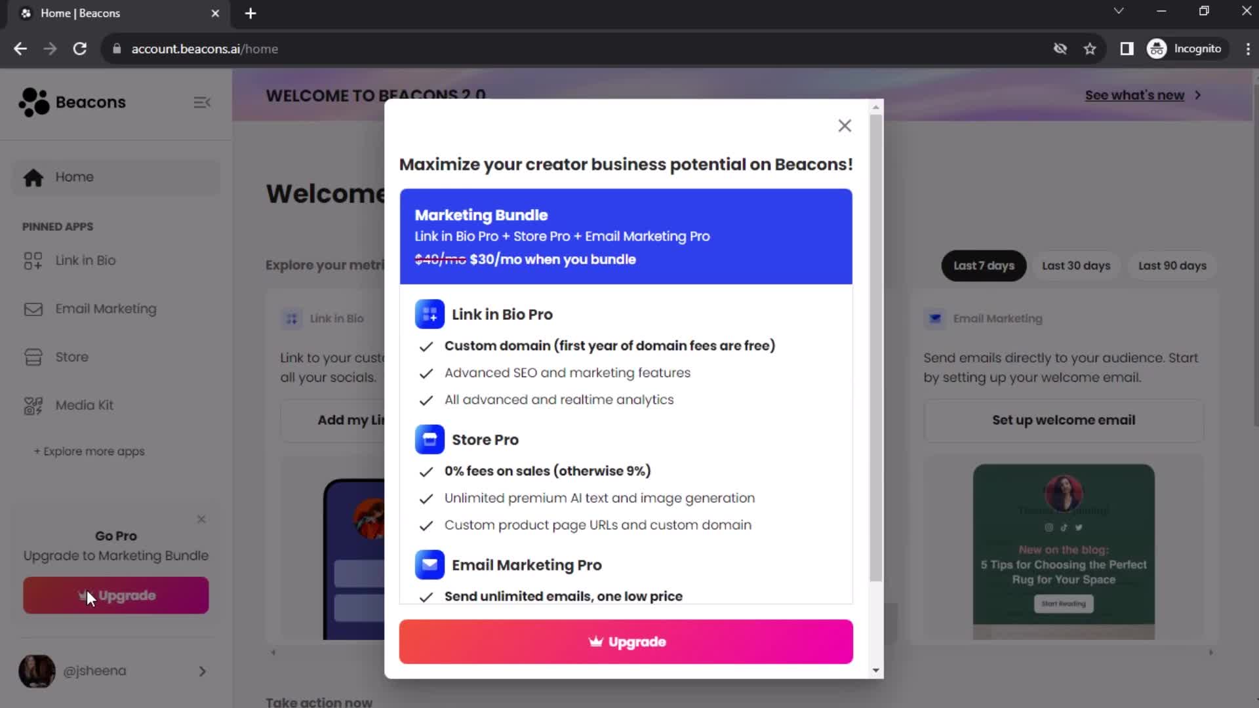Select the Home navigation icon
The image size is (1259, 708).
[32, 176]
